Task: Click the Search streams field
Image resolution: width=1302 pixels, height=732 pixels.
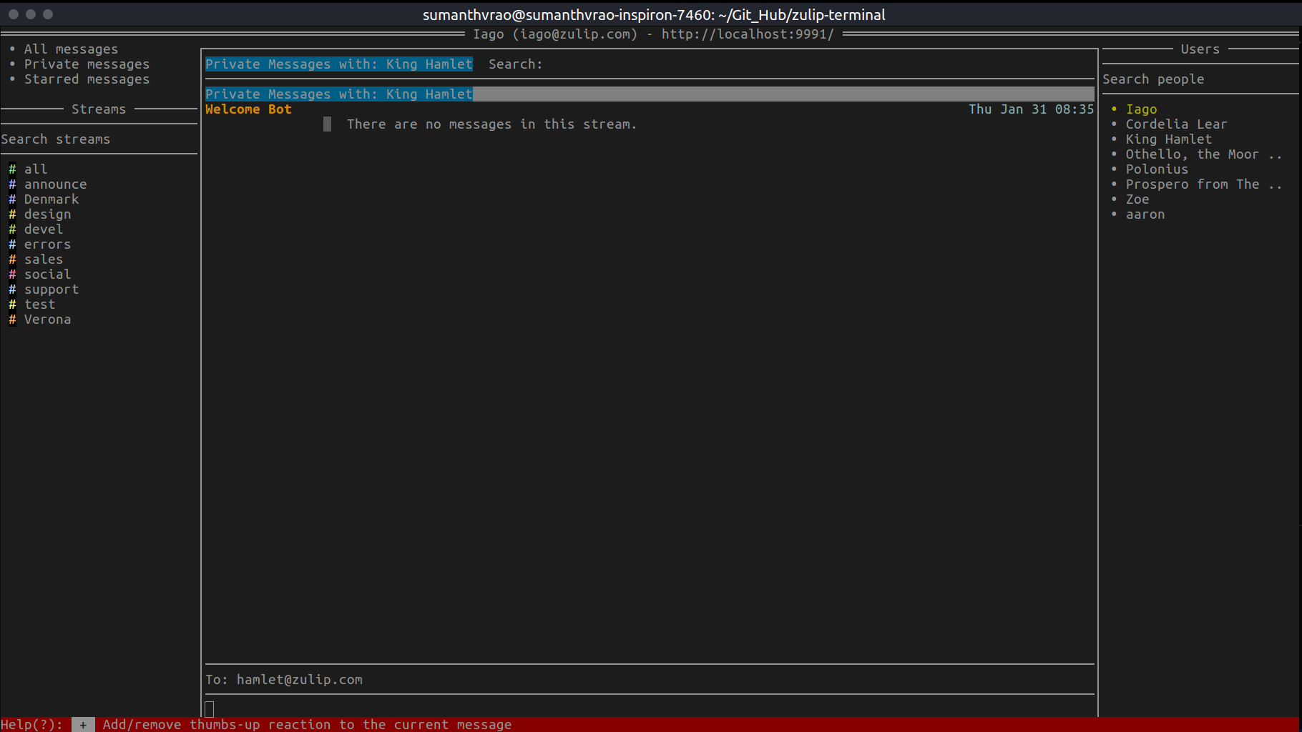Action: point(99,139)
